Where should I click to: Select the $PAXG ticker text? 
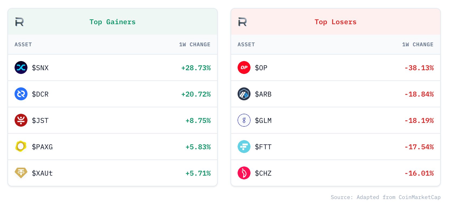point(42,147)
